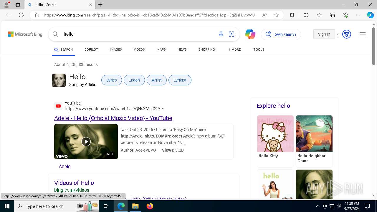The image size is (377, 212).
Task: Click the Deep search button
Action: click(281, 34)
